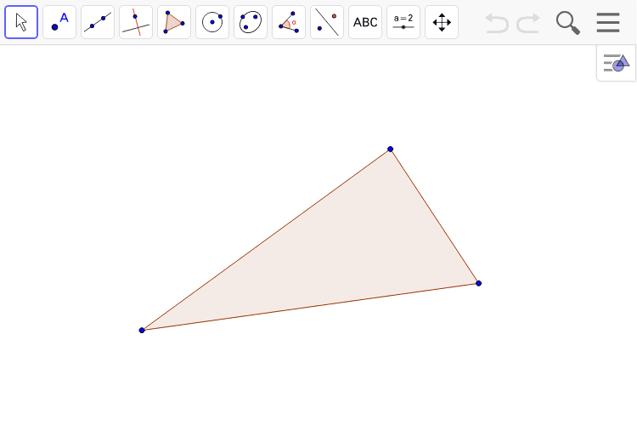The width and height of the screenshot is (637, 425).
Task: Pick the Perpendicular Line tool
Action: tap(136, 22)
